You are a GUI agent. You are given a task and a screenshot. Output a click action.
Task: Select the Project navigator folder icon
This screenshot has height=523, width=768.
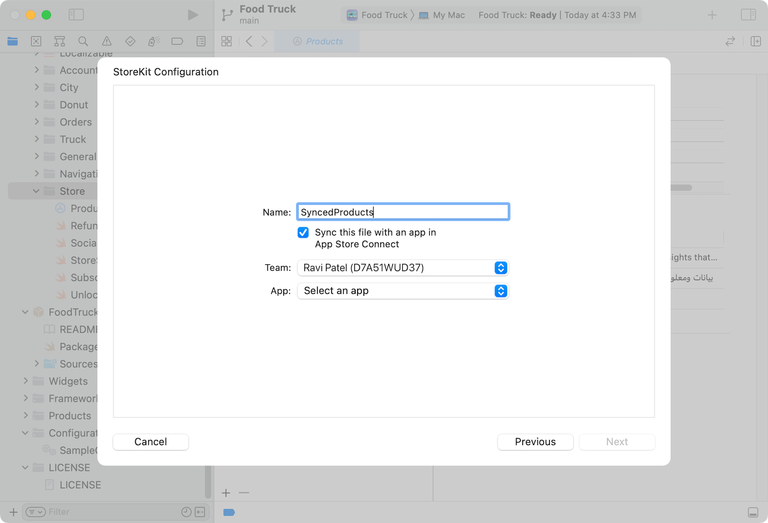(13, 41)
